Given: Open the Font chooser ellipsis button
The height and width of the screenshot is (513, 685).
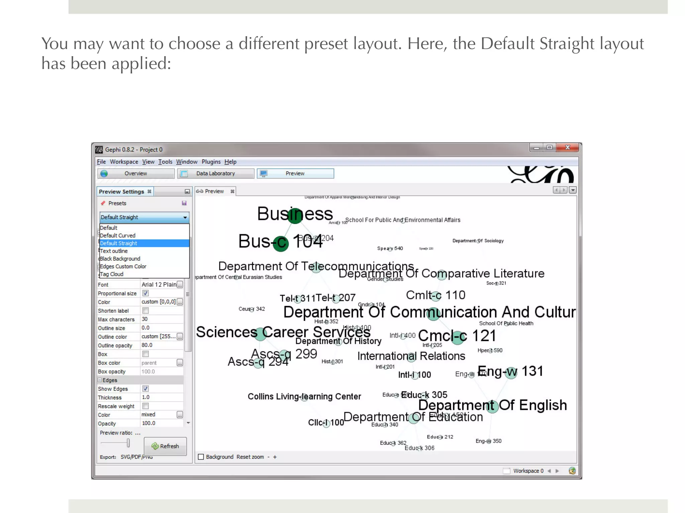Looking at the screenshot, I should point(180,285).
